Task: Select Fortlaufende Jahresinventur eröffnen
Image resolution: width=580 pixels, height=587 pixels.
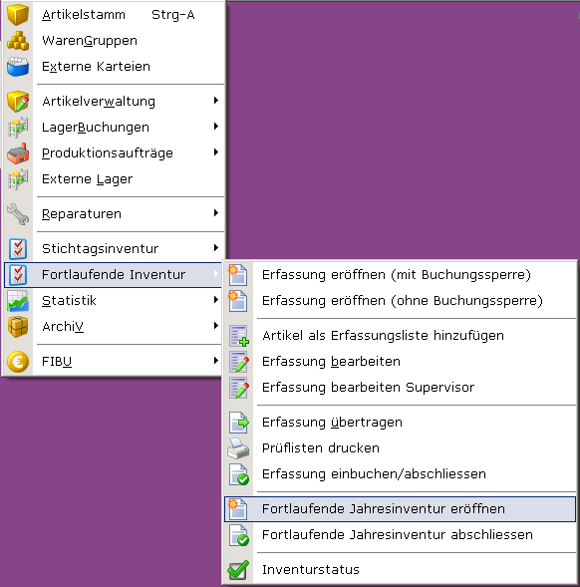Action: point(400,509)
